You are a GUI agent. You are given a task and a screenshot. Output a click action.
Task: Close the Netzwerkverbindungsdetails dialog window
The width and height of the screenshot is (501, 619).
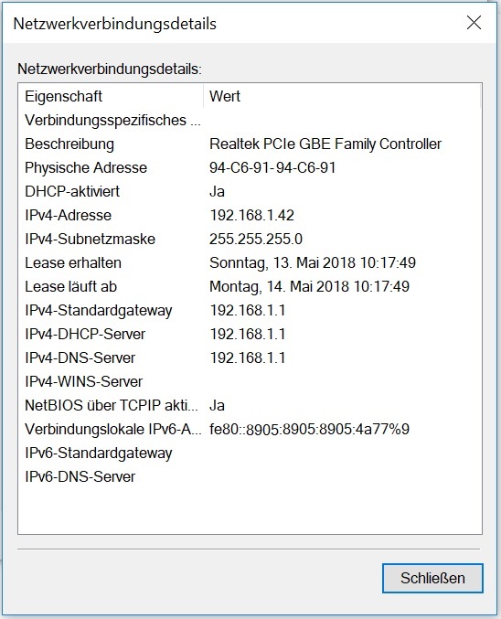click(x=474, y=23)
